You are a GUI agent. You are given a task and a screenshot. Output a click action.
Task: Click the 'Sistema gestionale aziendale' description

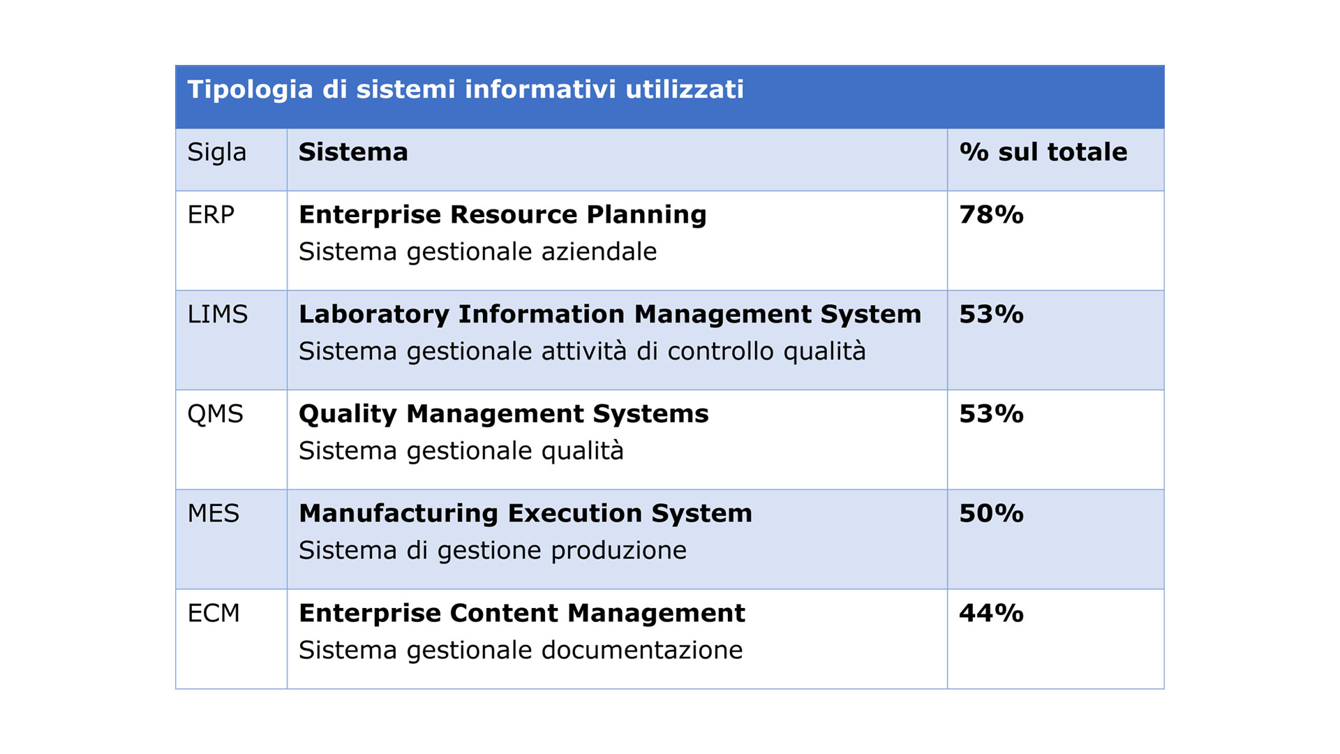tap(477, 252)
